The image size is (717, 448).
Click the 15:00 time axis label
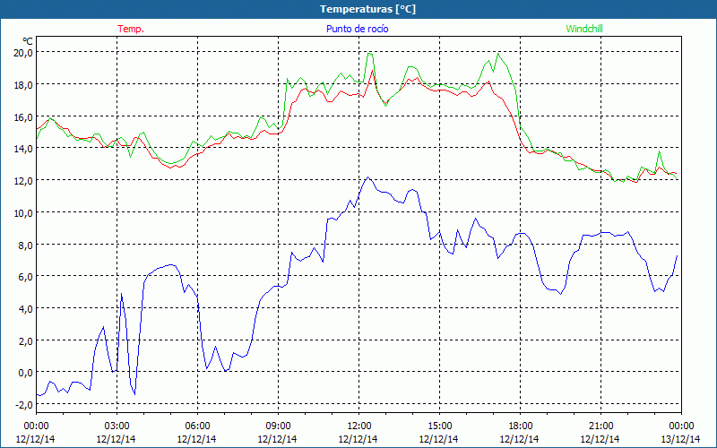click(439, 426)
